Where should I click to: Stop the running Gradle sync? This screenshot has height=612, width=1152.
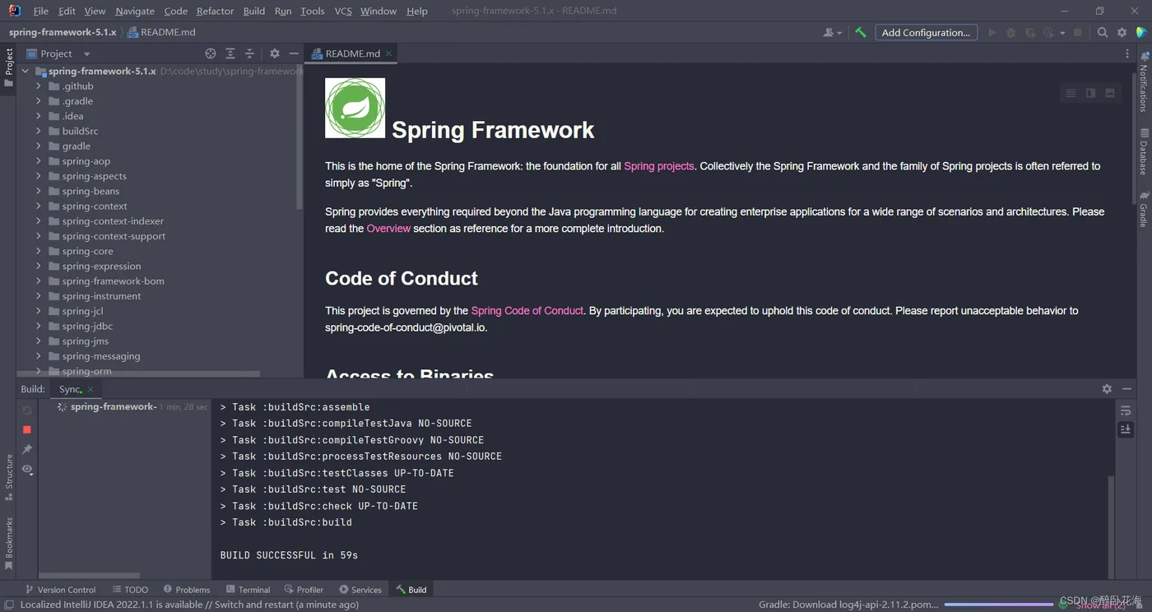point(27,429)
